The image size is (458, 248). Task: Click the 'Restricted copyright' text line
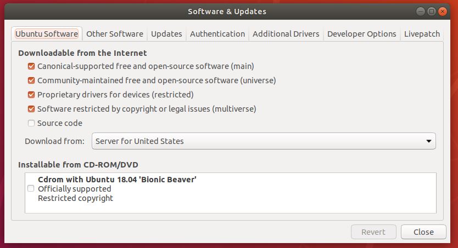[x=75, y=198]
